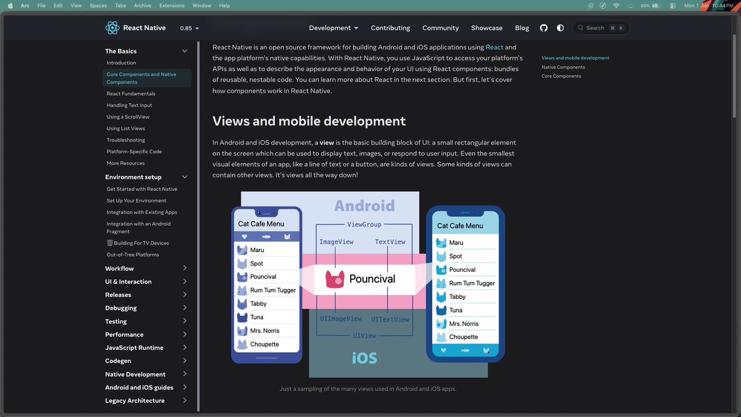
Task: Click the Wi-Fi status icon
Action: tap(616, 6)
